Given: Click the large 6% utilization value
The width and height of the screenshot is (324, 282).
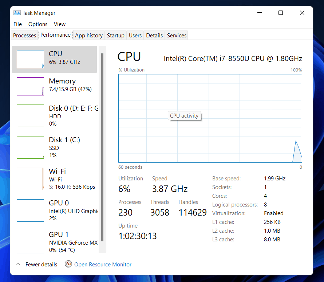Looking at the screenshot, I should 124,189.
